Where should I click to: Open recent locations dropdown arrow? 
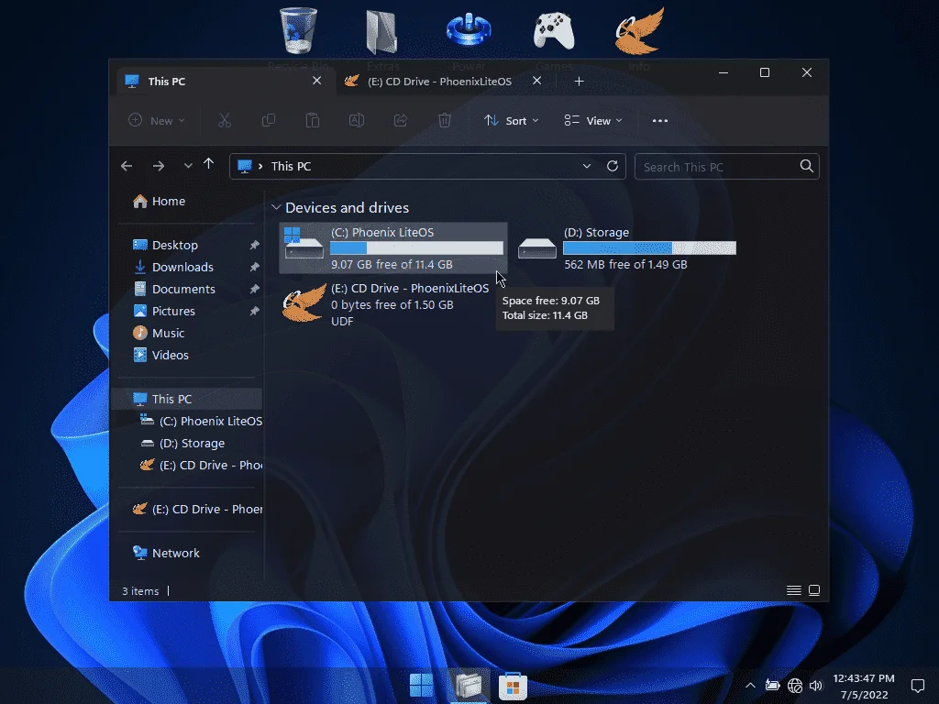pos(188,166)
